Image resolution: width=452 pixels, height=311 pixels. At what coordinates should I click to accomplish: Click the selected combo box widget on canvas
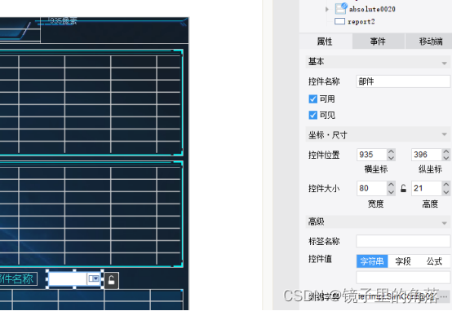(x=74, y=278)
